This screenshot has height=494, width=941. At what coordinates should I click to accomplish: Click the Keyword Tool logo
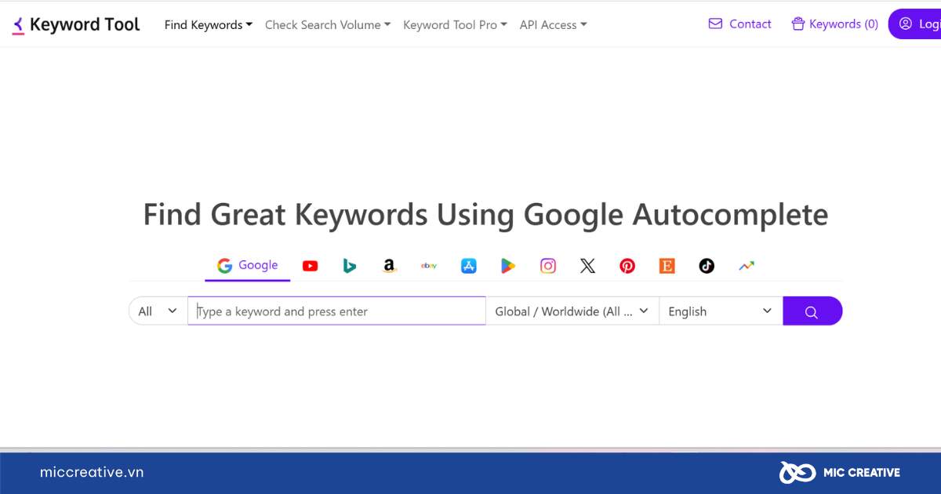pos(76,24)
